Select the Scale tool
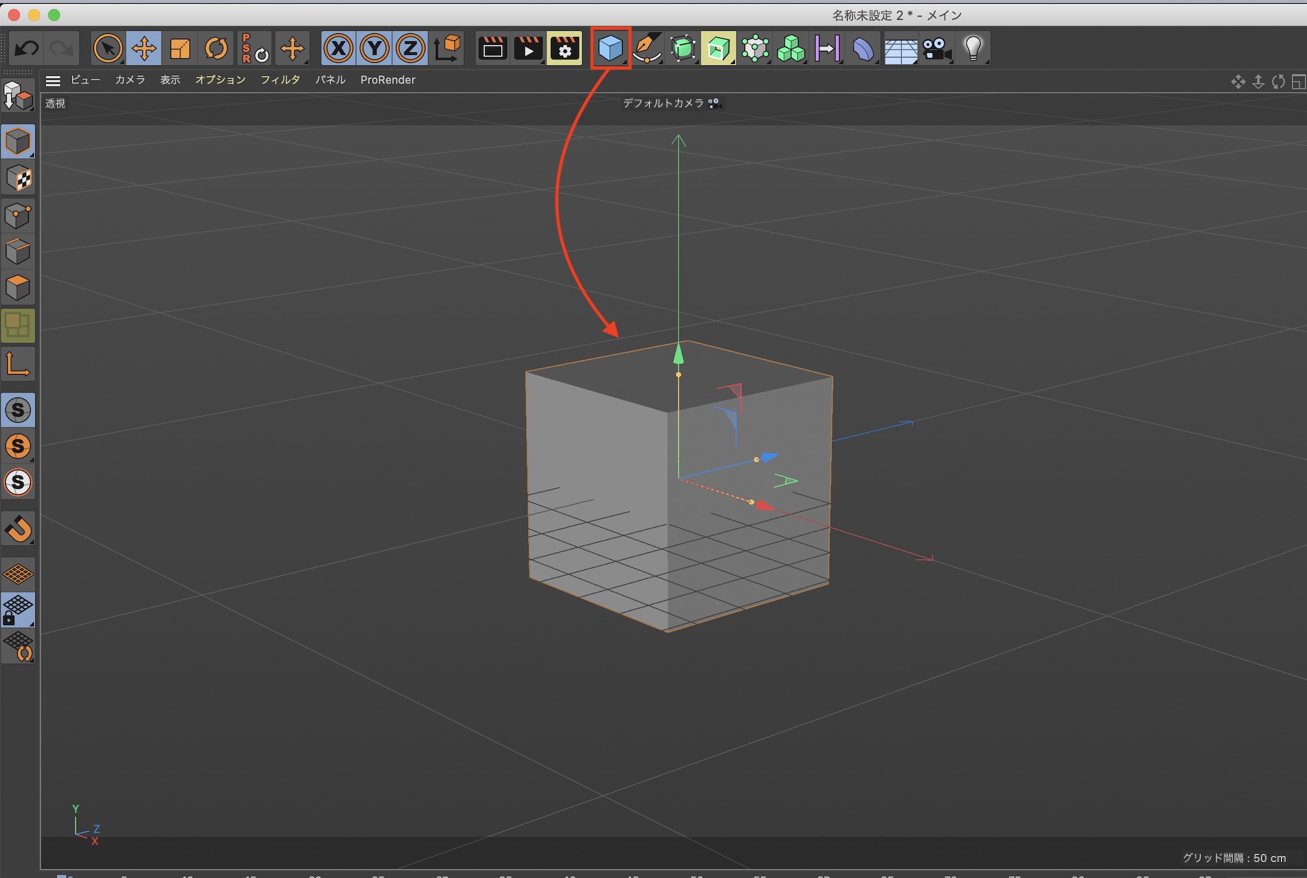Image resolution: width=1307 pixels, height=878 pixels. point(180,48)
